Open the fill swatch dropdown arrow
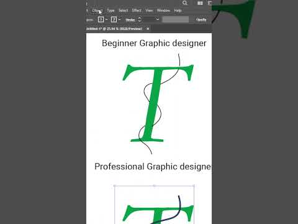Screen dimensions: 298x224 pos(106,19)
